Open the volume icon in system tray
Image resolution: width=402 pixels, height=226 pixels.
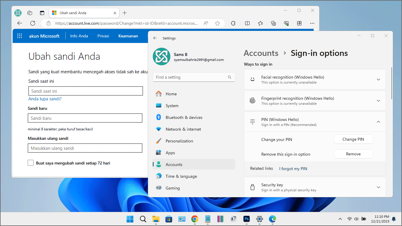click(356, 219)
